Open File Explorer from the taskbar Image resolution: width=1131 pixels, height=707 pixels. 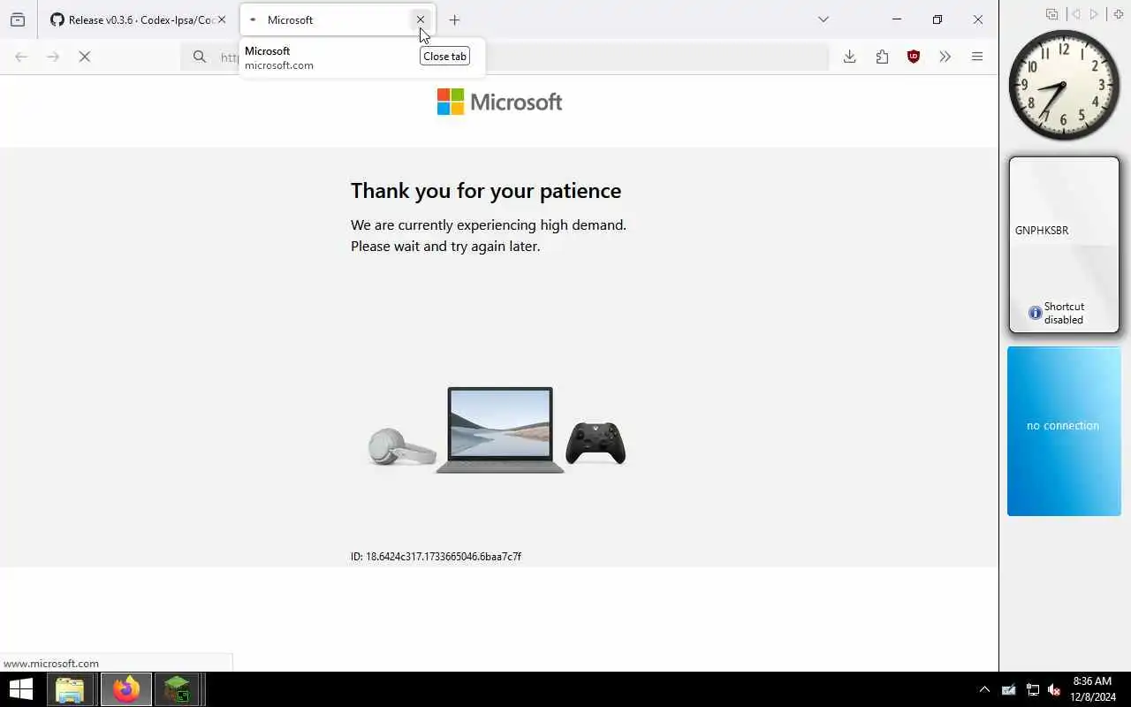[70, 689]
